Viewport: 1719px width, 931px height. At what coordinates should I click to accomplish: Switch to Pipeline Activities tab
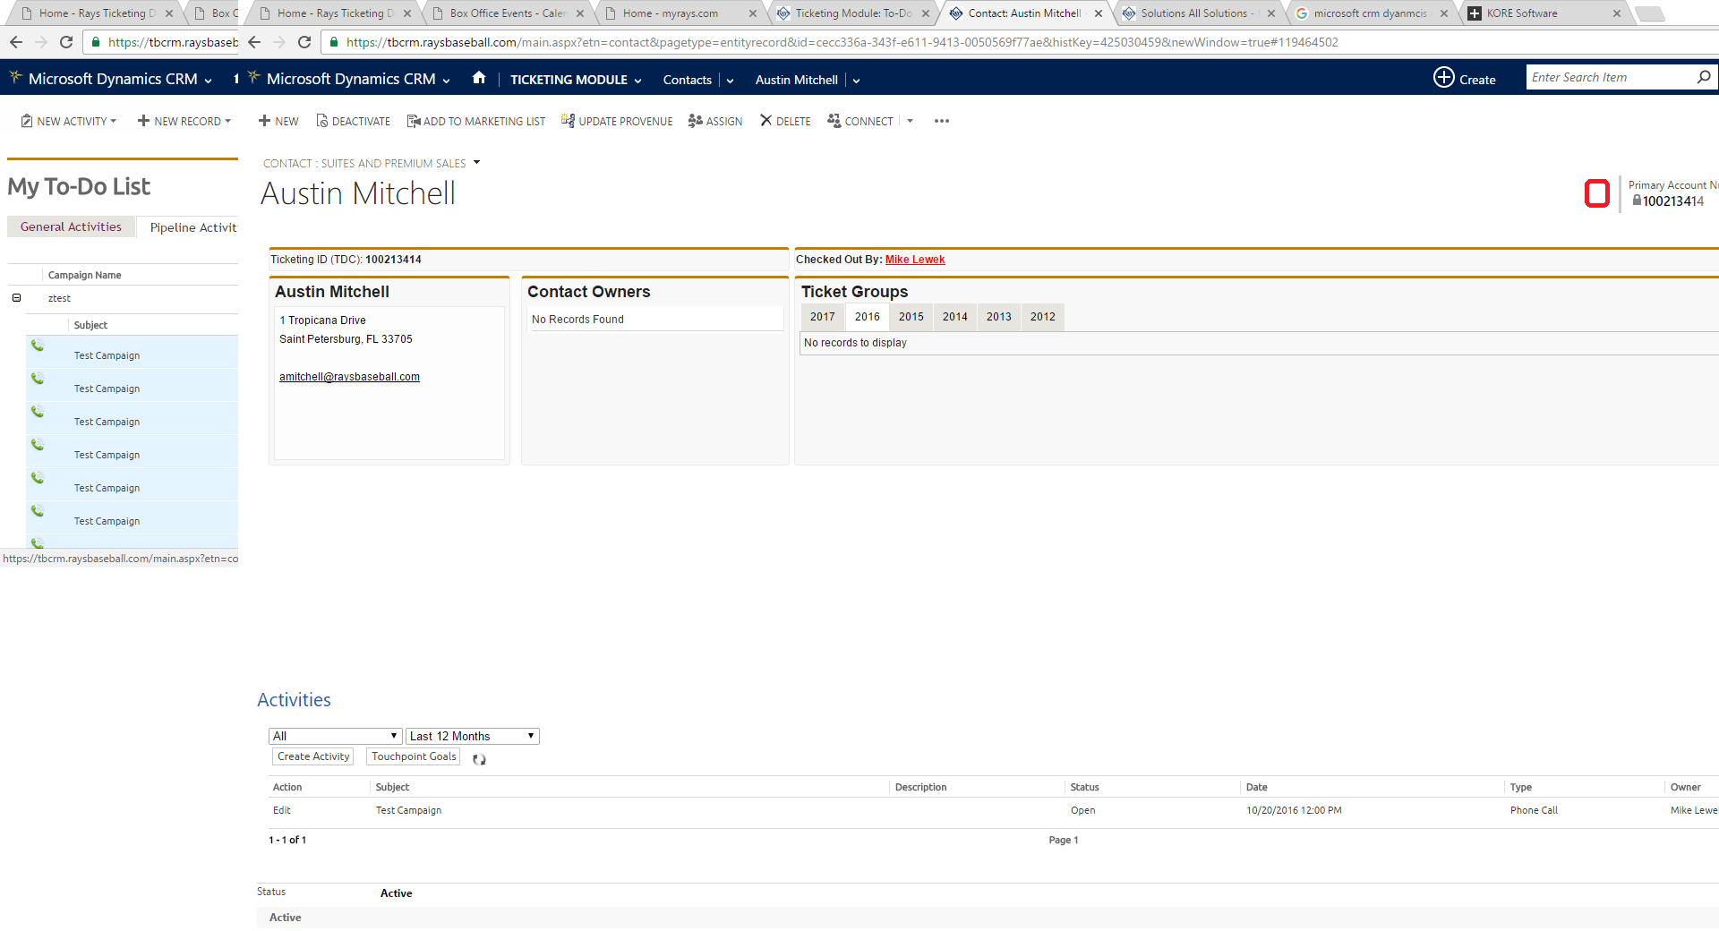(192, 227)
